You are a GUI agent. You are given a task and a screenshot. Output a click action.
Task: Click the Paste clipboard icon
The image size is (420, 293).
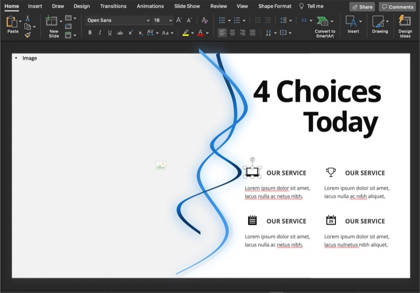tap(12, 22)
